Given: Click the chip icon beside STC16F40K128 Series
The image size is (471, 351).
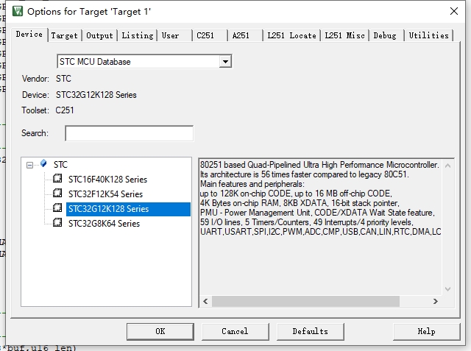Looking at the screenshot, I should coord(57,179).
